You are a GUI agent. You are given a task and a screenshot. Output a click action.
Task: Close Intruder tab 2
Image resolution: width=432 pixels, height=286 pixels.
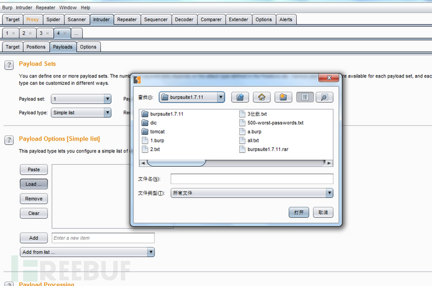point(30,33)
